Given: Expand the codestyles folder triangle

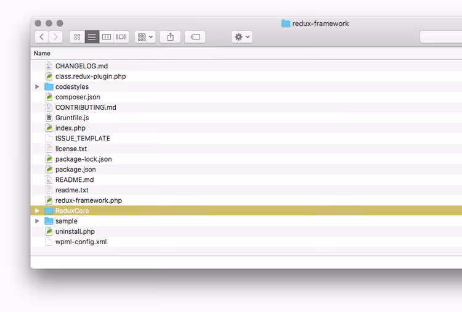Looking at the screenshot, I should point(37,87).
